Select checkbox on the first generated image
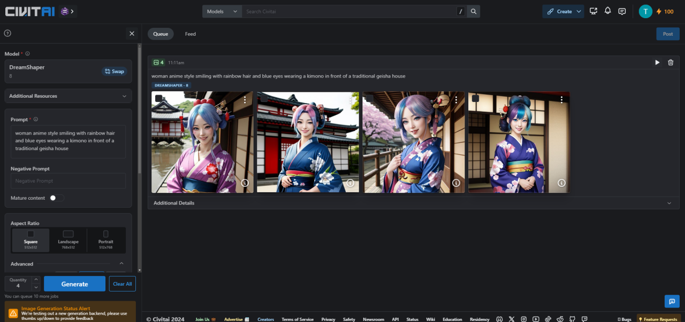This screenshot has height=322, width=685. (159, 98)
